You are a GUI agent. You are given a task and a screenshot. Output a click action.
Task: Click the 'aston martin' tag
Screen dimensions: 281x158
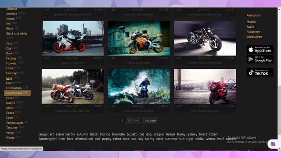65,134
